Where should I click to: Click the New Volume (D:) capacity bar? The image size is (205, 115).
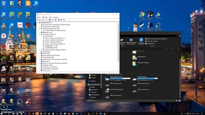click(147, 78)
